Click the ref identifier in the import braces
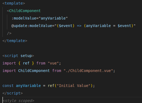Image resolution: width=142 pixels, height=103 pixels. point(26,63)
